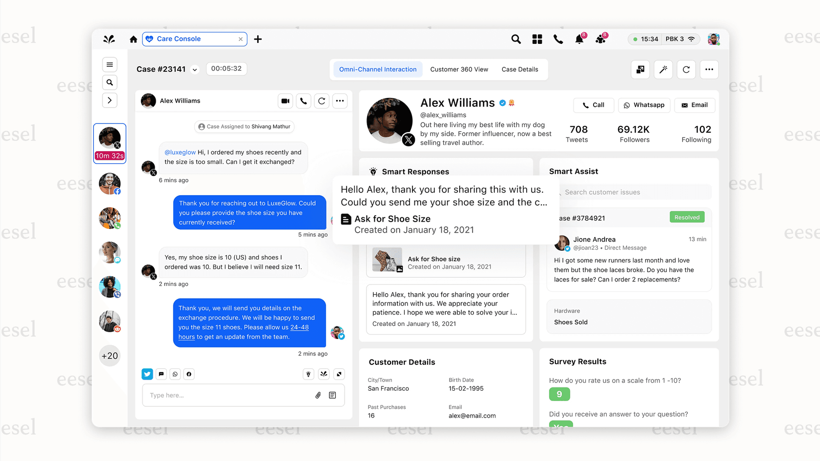Select the Twitter channel for replying
The height and width of the screenshot is (461, 820).
click(147, 374)
